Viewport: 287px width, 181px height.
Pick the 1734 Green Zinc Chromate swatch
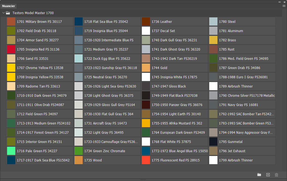(x=79, y=151)
